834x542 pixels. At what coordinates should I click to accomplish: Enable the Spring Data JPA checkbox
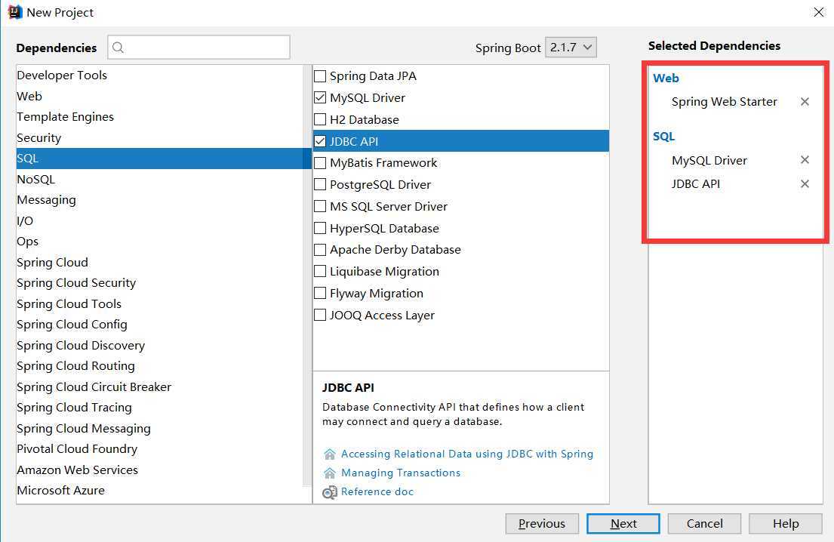tap(320, 76)
